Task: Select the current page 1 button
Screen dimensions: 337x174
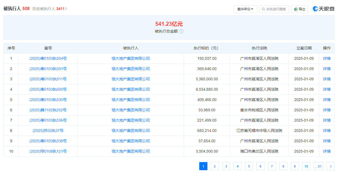Action: [203, 166]
